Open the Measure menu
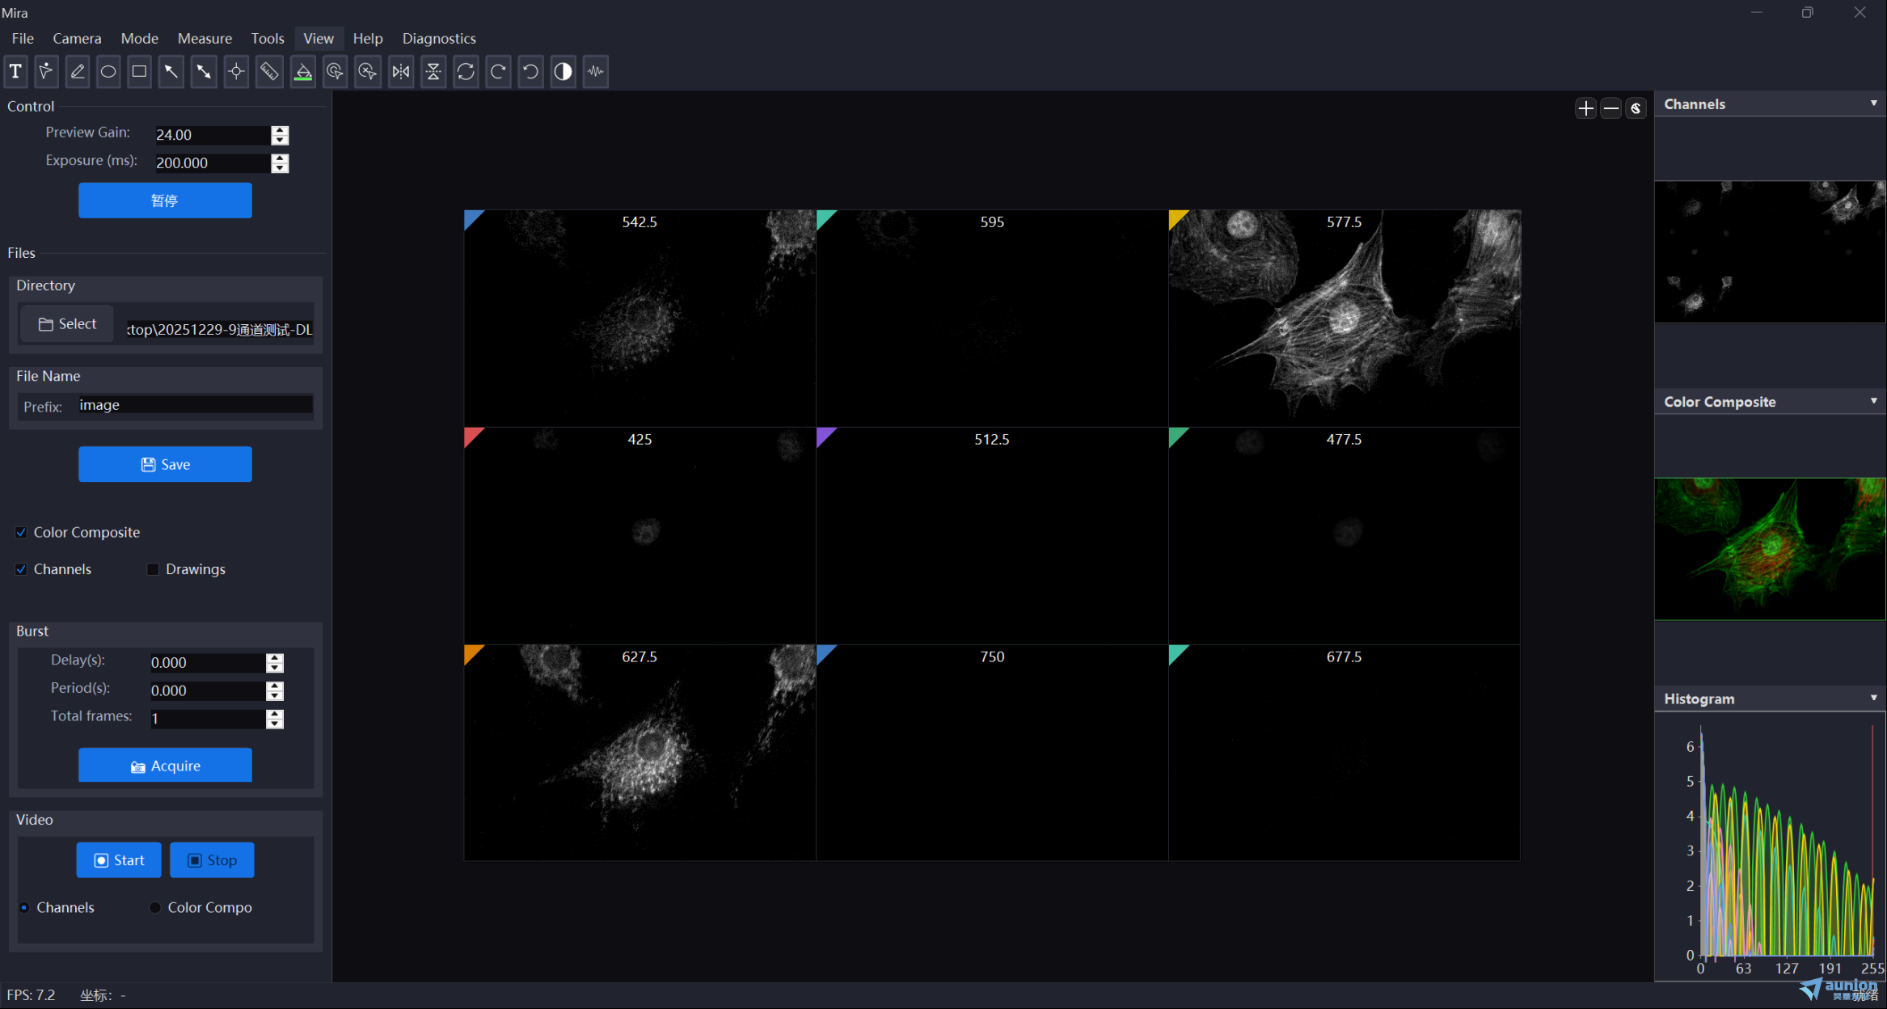 [x=205, y=38]
